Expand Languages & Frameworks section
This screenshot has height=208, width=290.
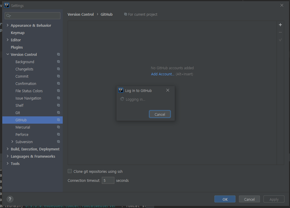point(8,156)
